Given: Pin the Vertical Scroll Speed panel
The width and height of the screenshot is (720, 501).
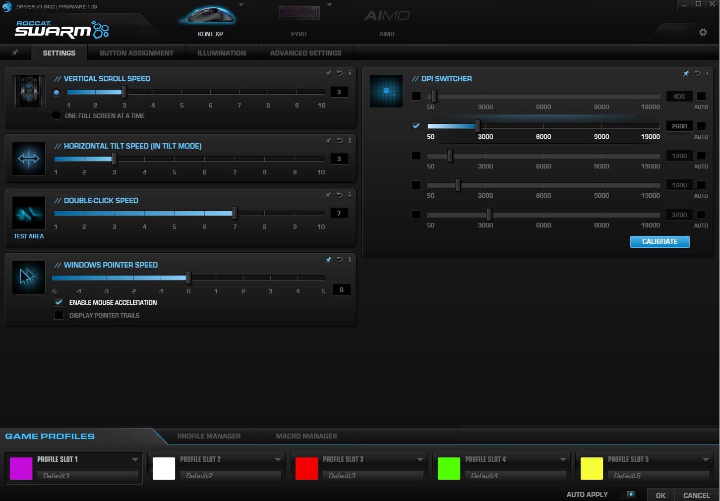Looking at the screenshot, I should point(328,73).
